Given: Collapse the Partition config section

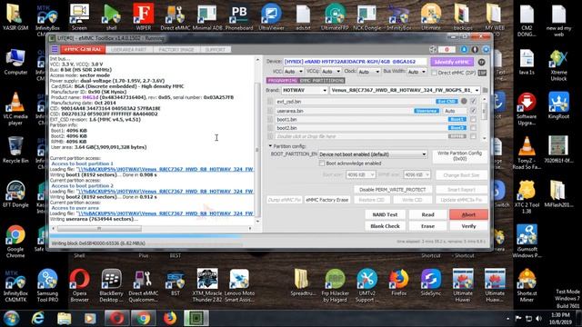Looking at the screenshot, I should 270,146.
